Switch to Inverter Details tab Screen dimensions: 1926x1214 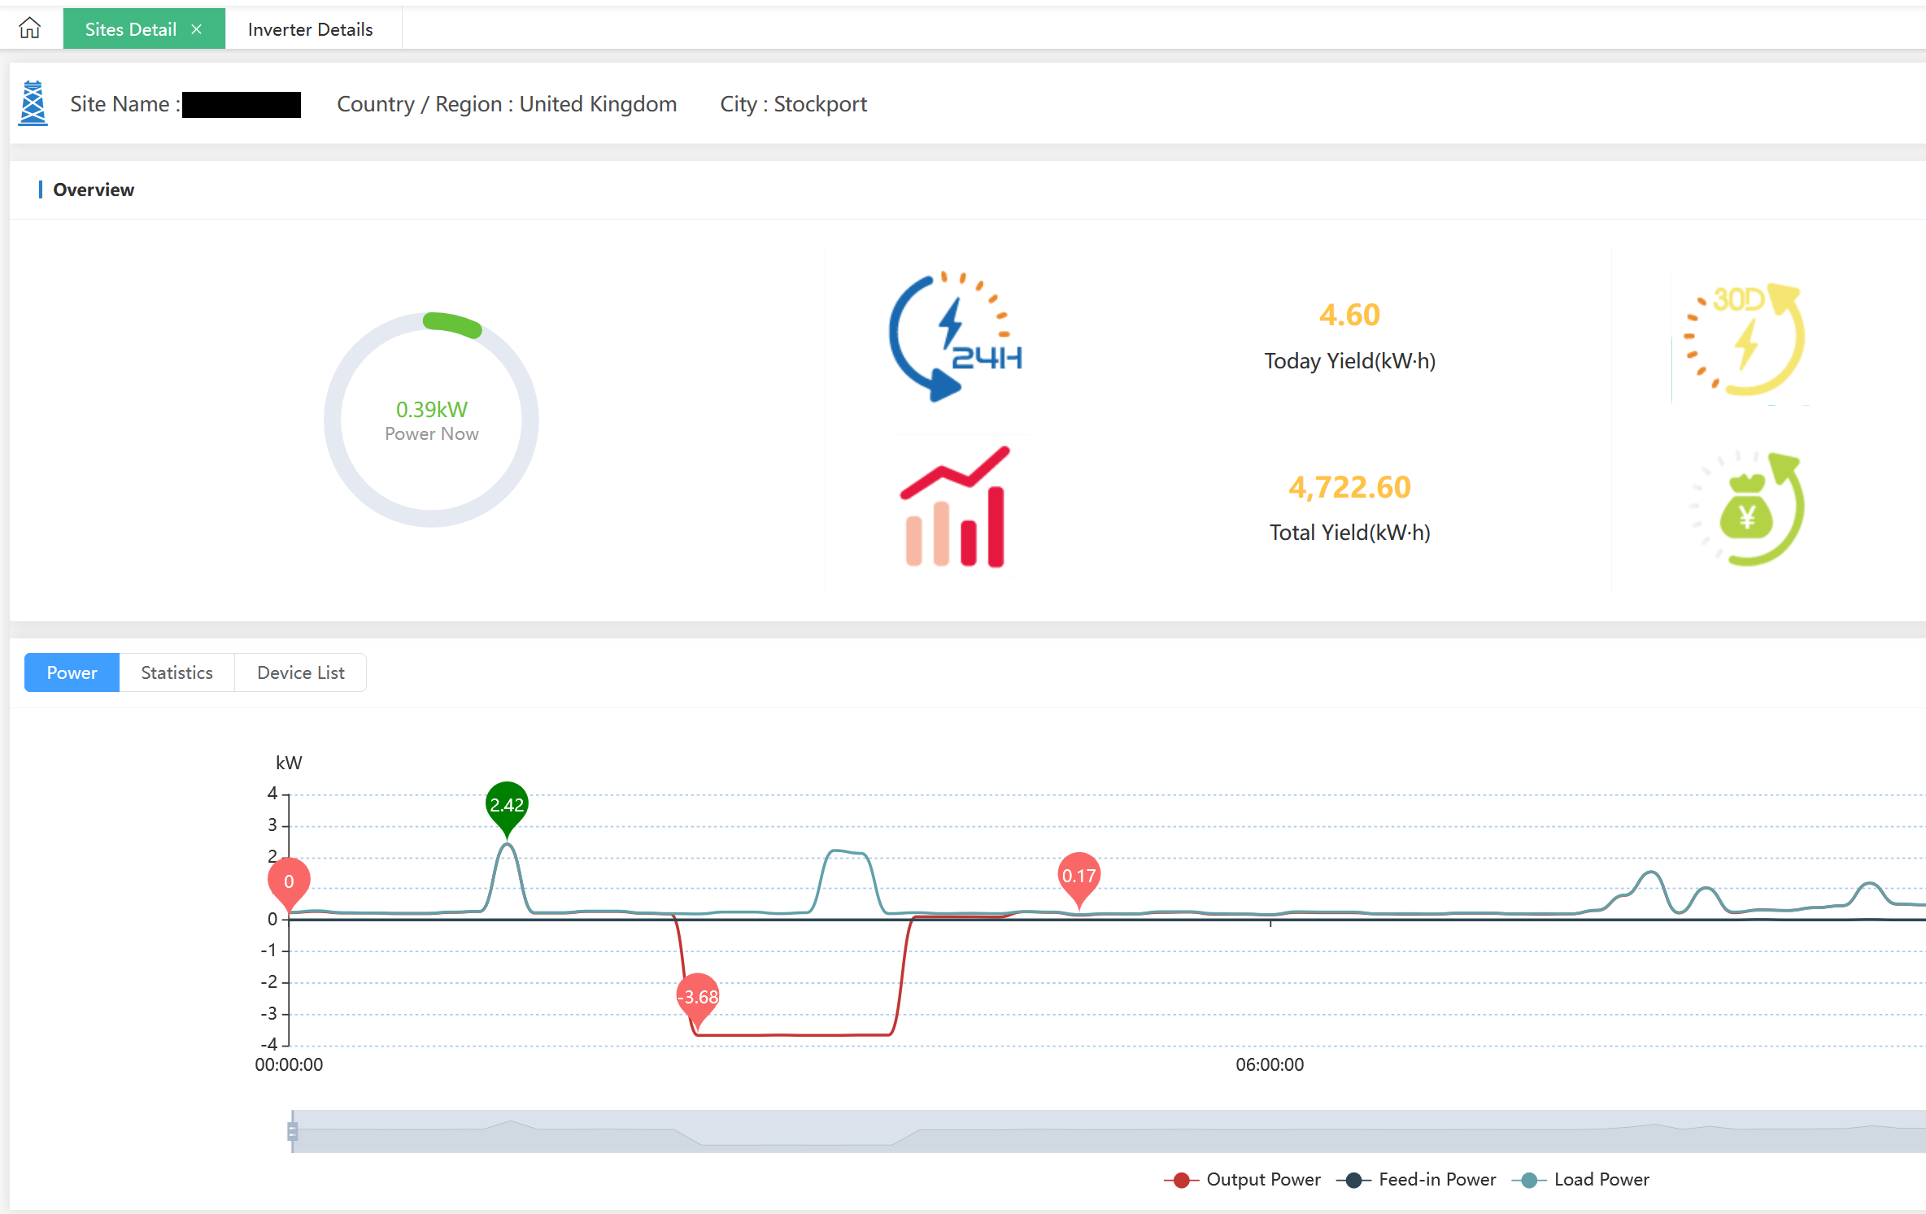tap(310, 29)
